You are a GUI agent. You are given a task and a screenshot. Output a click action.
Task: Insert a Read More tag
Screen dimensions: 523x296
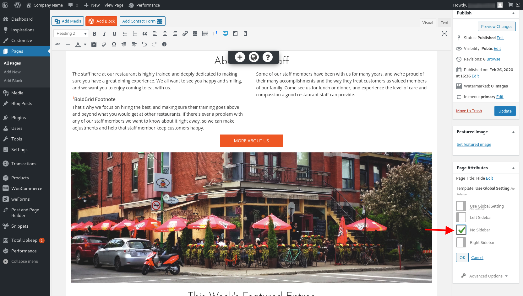(195, 34)
